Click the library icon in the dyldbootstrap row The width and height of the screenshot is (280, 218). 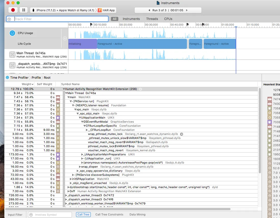click(58, 187)
